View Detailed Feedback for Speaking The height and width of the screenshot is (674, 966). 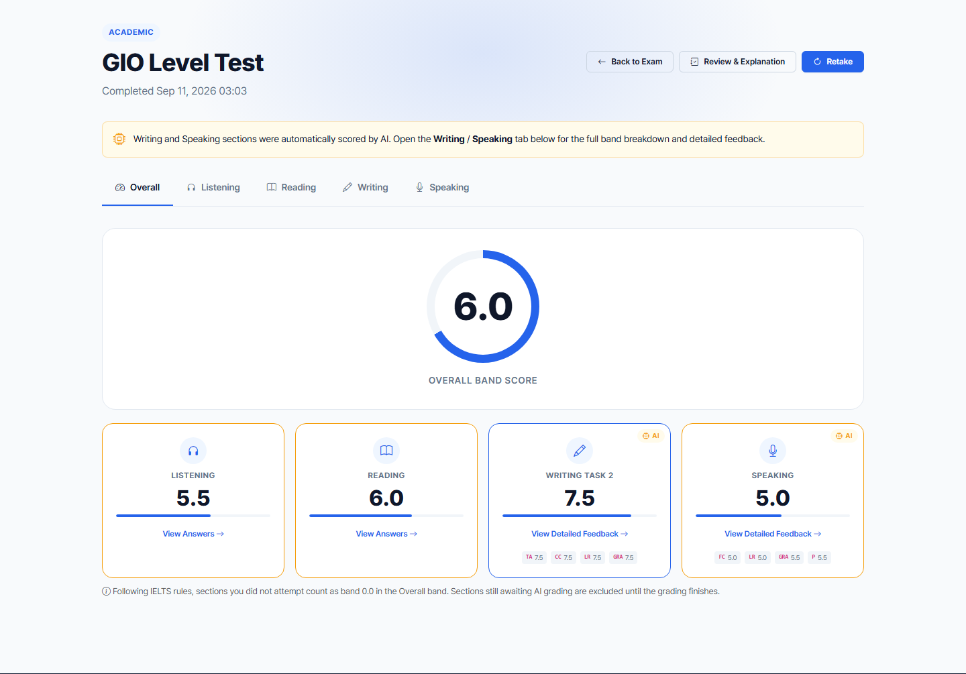click(x=773, y=534)
